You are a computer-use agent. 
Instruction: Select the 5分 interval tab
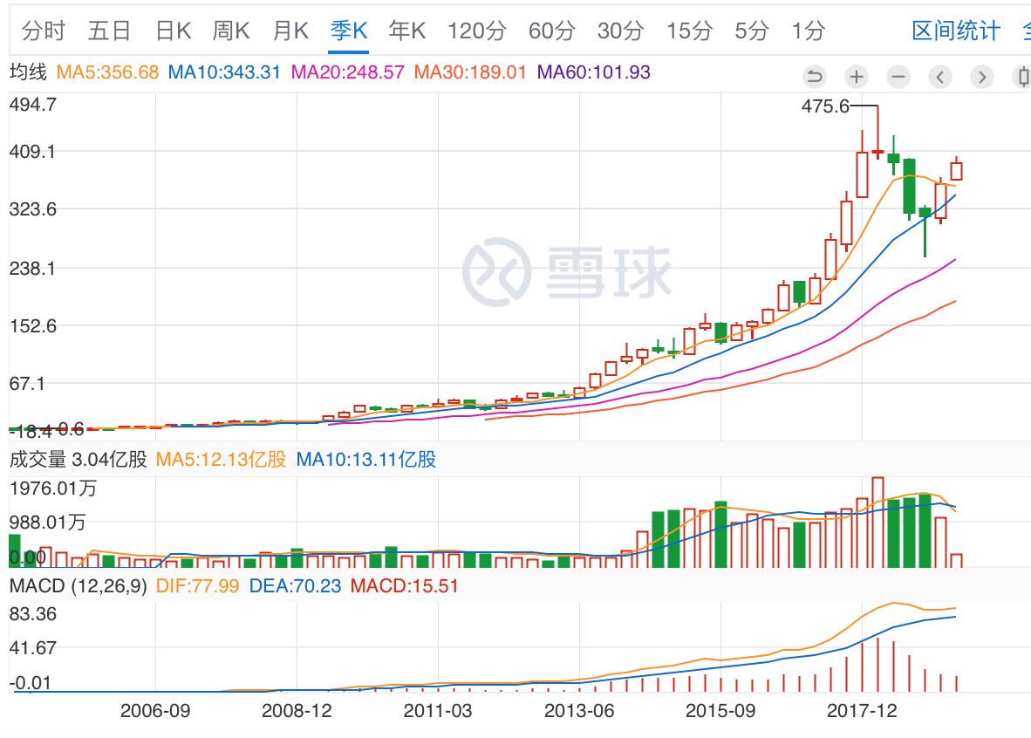(752, 31)
